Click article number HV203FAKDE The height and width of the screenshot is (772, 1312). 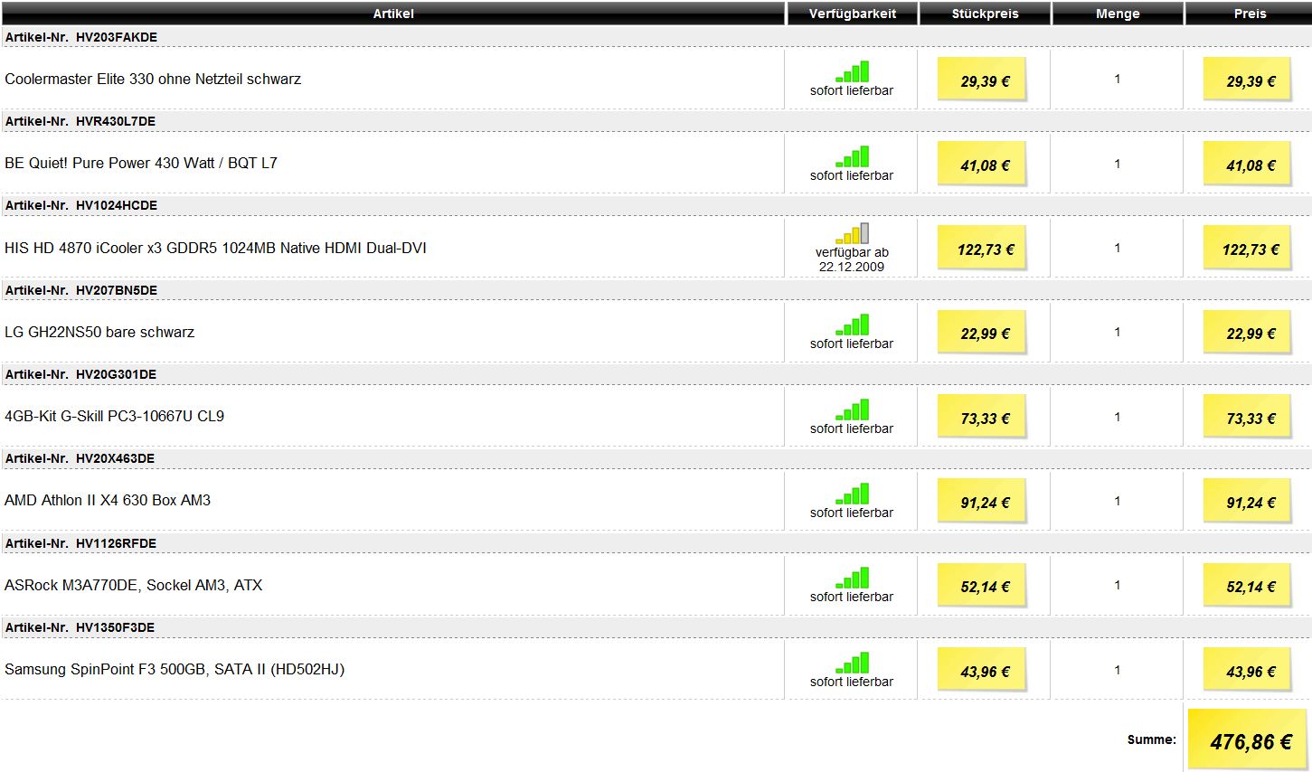117,37
